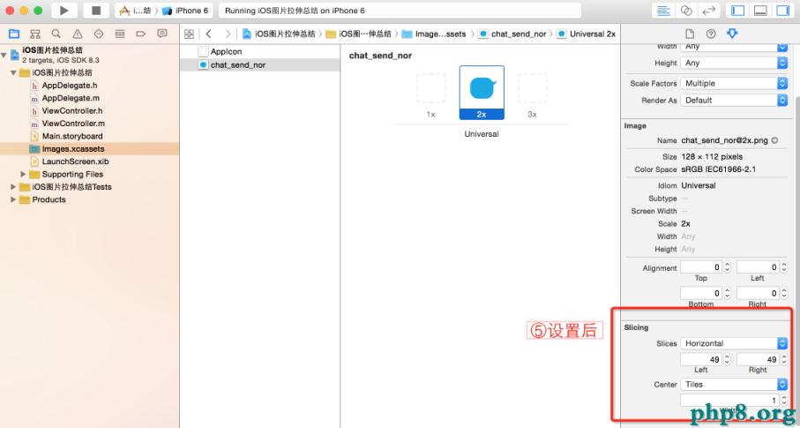Open ViewController.h file

(x=72, y=111)
